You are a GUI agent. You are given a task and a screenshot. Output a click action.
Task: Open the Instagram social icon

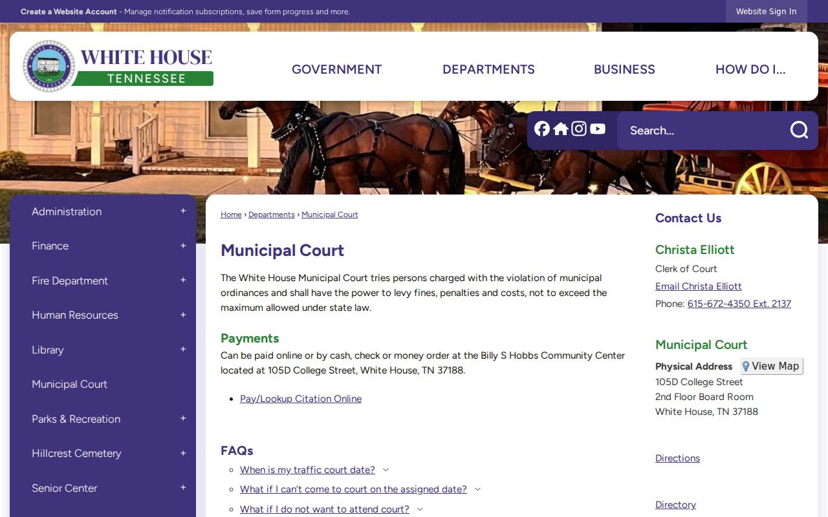pos(579,129)
